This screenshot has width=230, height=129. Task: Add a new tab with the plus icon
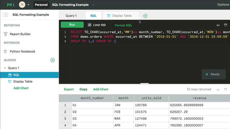coord(145,16)
